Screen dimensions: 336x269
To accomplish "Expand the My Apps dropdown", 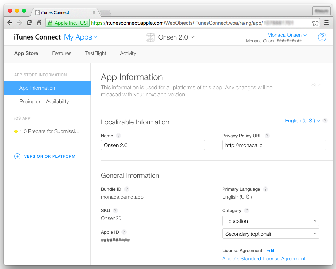I will click(x=80, y=37).
